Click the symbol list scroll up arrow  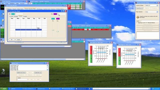(x=47, y=65)
